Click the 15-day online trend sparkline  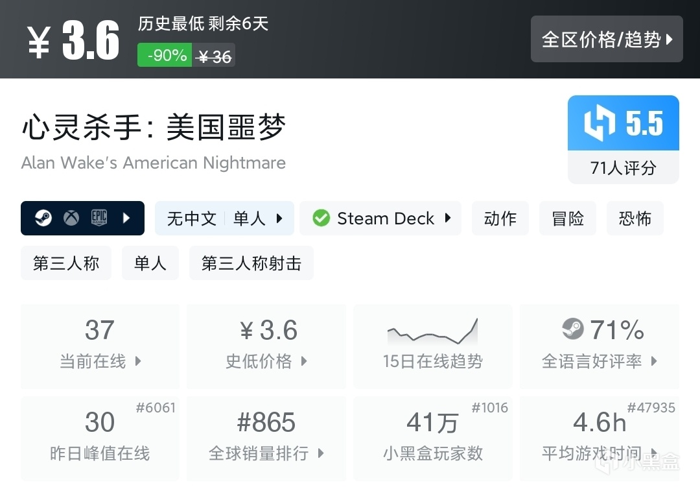[x=432, y=331]
